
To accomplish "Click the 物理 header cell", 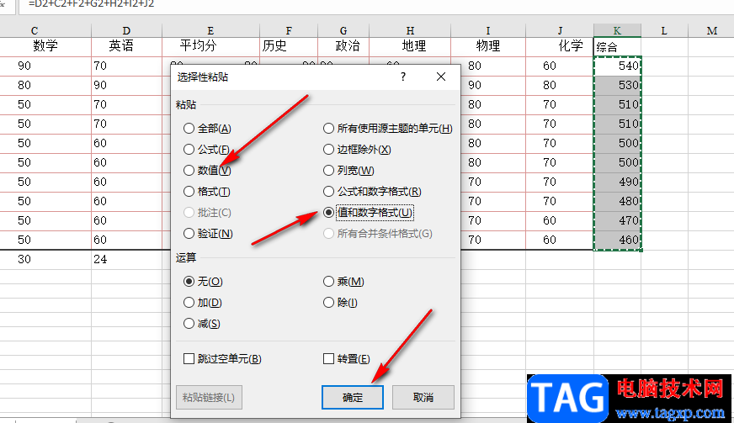I will coord(487,47).
